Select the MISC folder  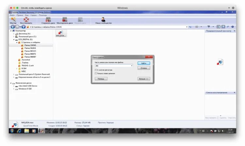[x=24, y=71]
